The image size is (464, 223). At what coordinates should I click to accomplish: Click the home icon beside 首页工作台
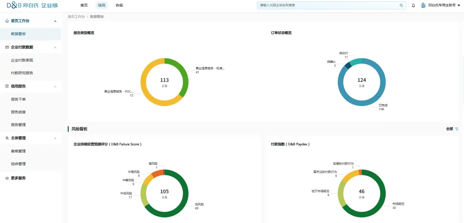[7, 21]
